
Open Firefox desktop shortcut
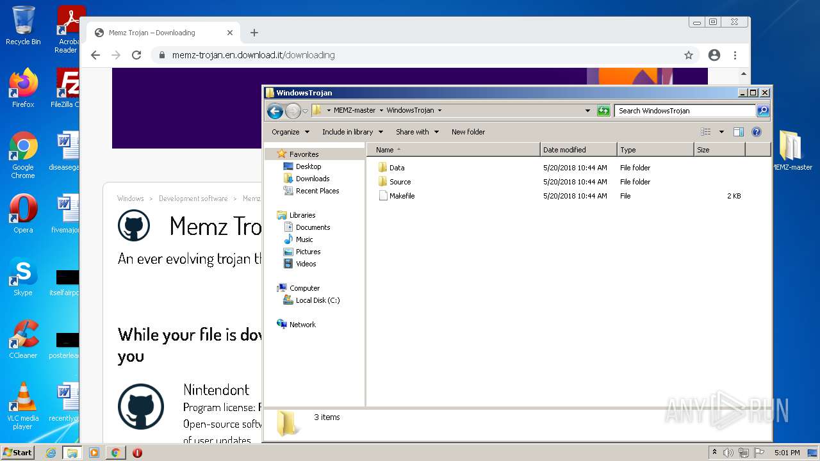pos(23,88)
